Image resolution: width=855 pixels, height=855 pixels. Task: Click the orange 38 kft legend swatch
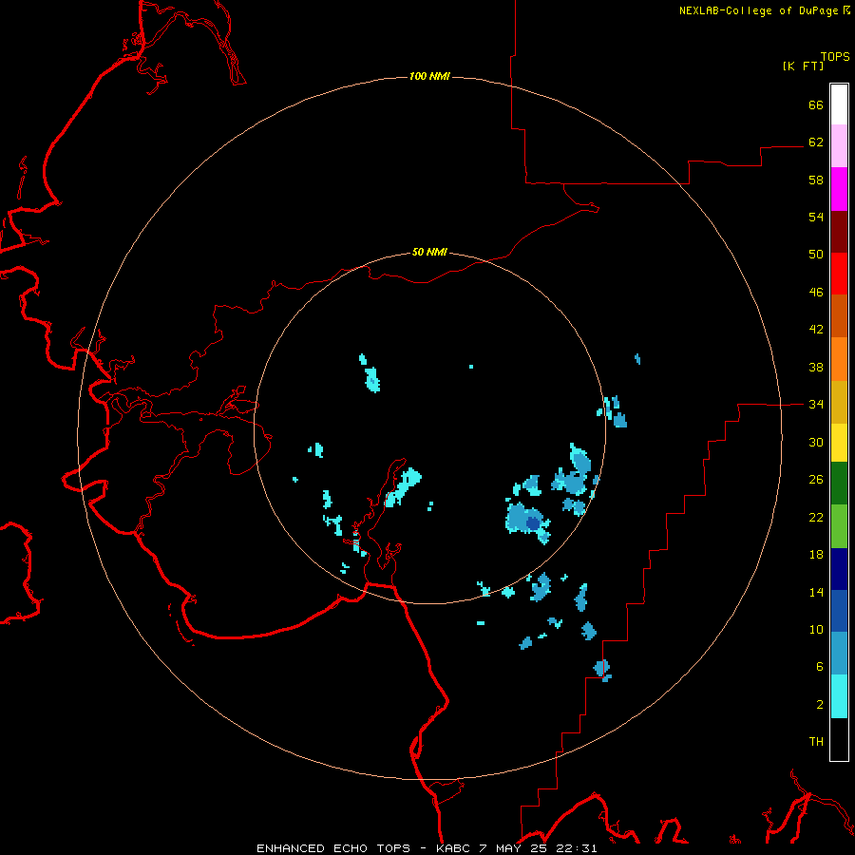[839, 359]
